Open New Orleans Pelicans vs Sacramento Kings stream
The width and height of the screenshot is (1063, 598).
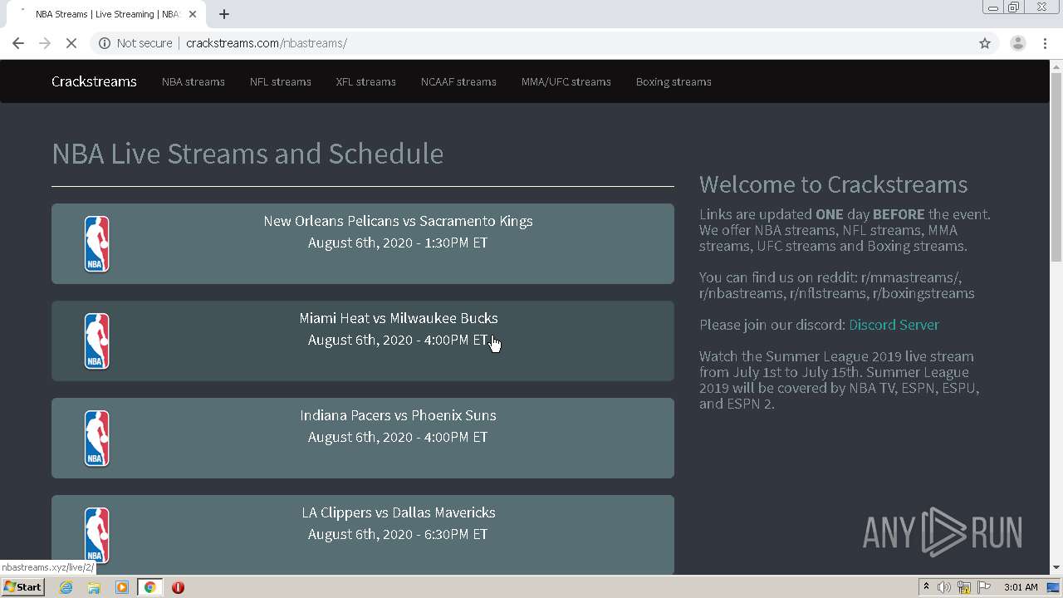tap(363, 243)
